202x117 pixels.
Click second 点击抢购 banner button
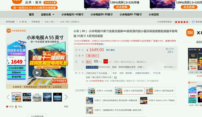pyautogui.click(x=189, y=7)
